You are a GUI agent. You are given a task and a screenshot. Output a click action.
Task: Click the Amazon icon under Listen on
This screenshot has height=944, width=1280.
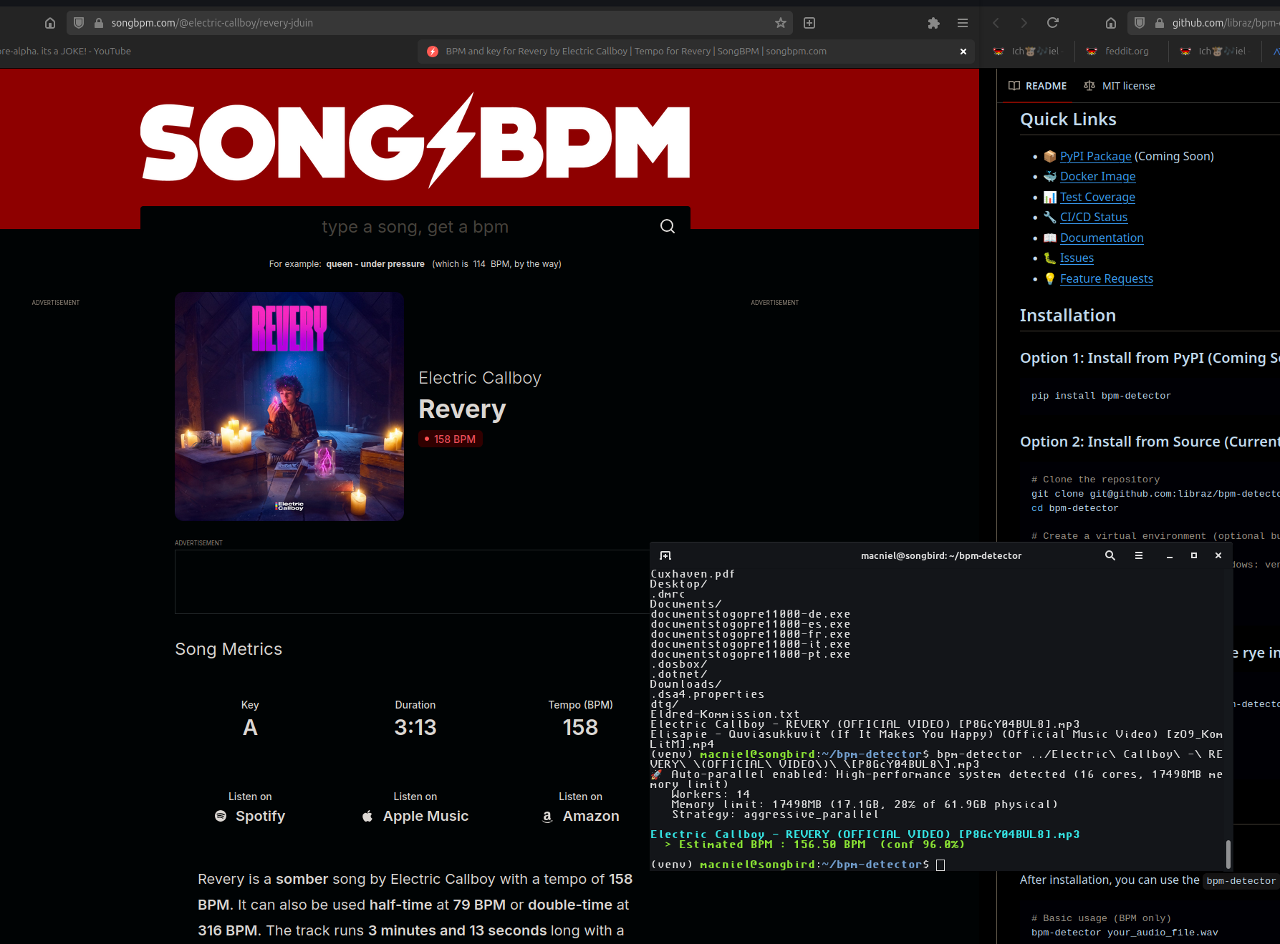click(x=547, y=817)
